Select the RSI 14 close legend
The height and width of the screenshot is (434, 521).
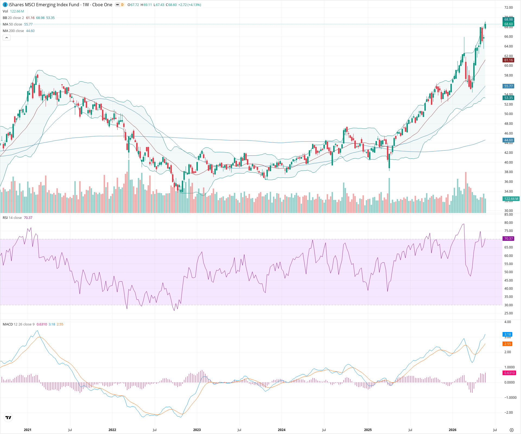click(12, 218)
